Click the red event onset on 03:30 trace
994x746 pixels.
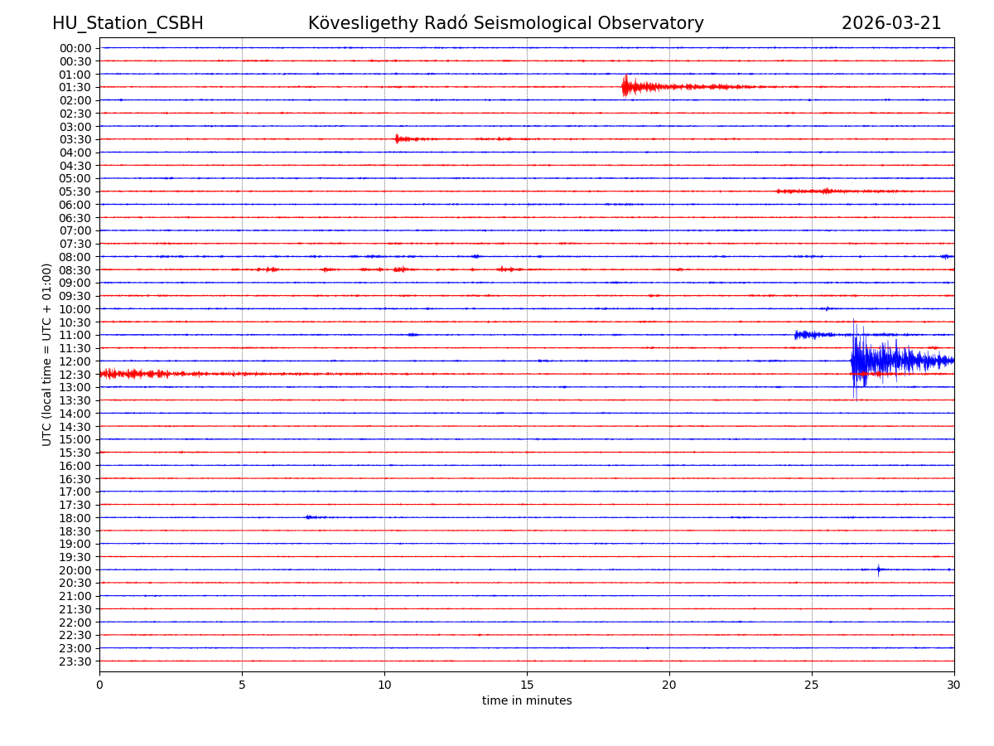point(398,138)
